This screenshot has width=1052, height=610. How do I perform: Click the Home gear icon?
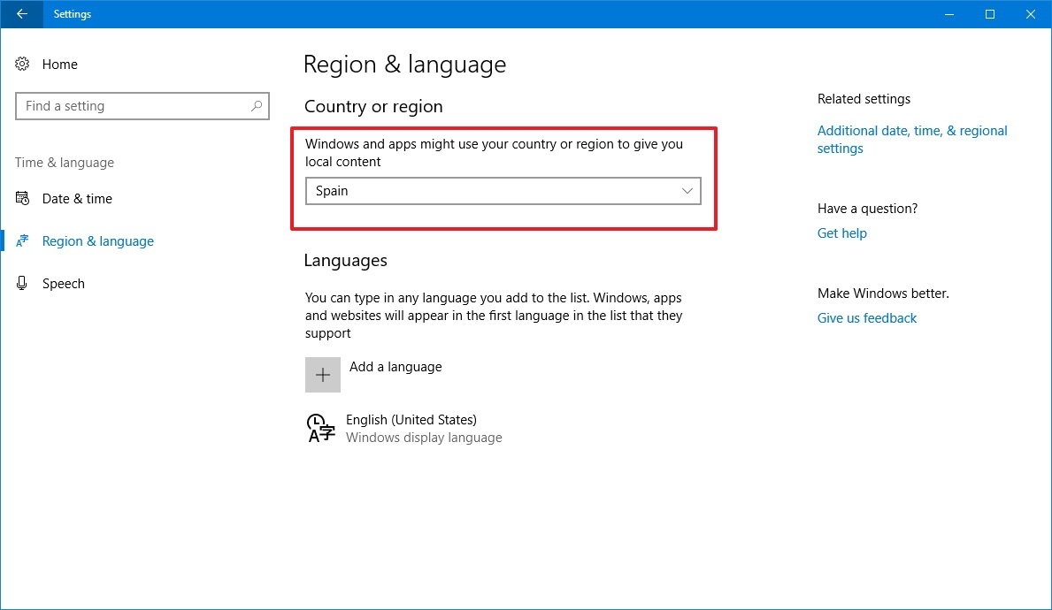click(23, 65)
